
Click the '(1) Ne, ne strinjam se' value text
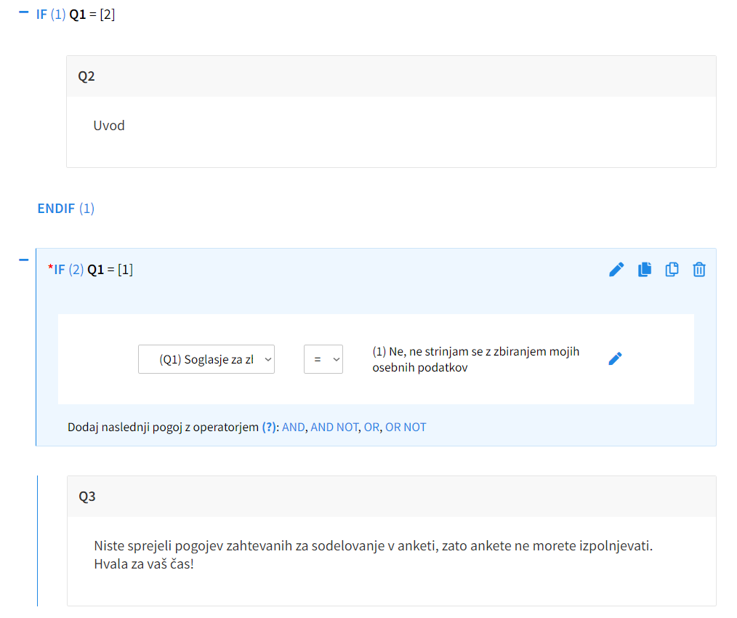(475, 359)
